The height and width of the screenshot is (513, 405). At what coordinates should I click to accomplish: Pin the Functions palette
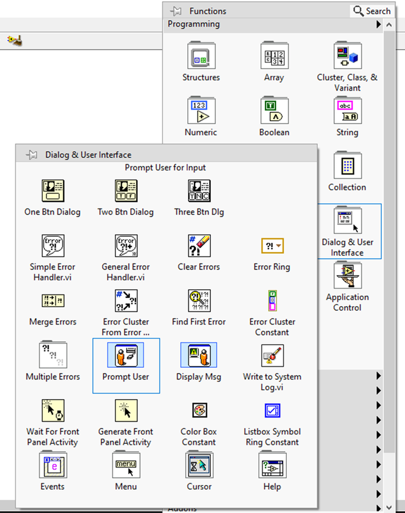pos(176,11)
